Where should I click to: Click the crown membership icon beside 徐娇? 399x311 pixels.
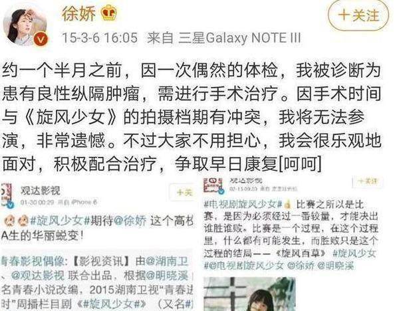coord(108,13)
